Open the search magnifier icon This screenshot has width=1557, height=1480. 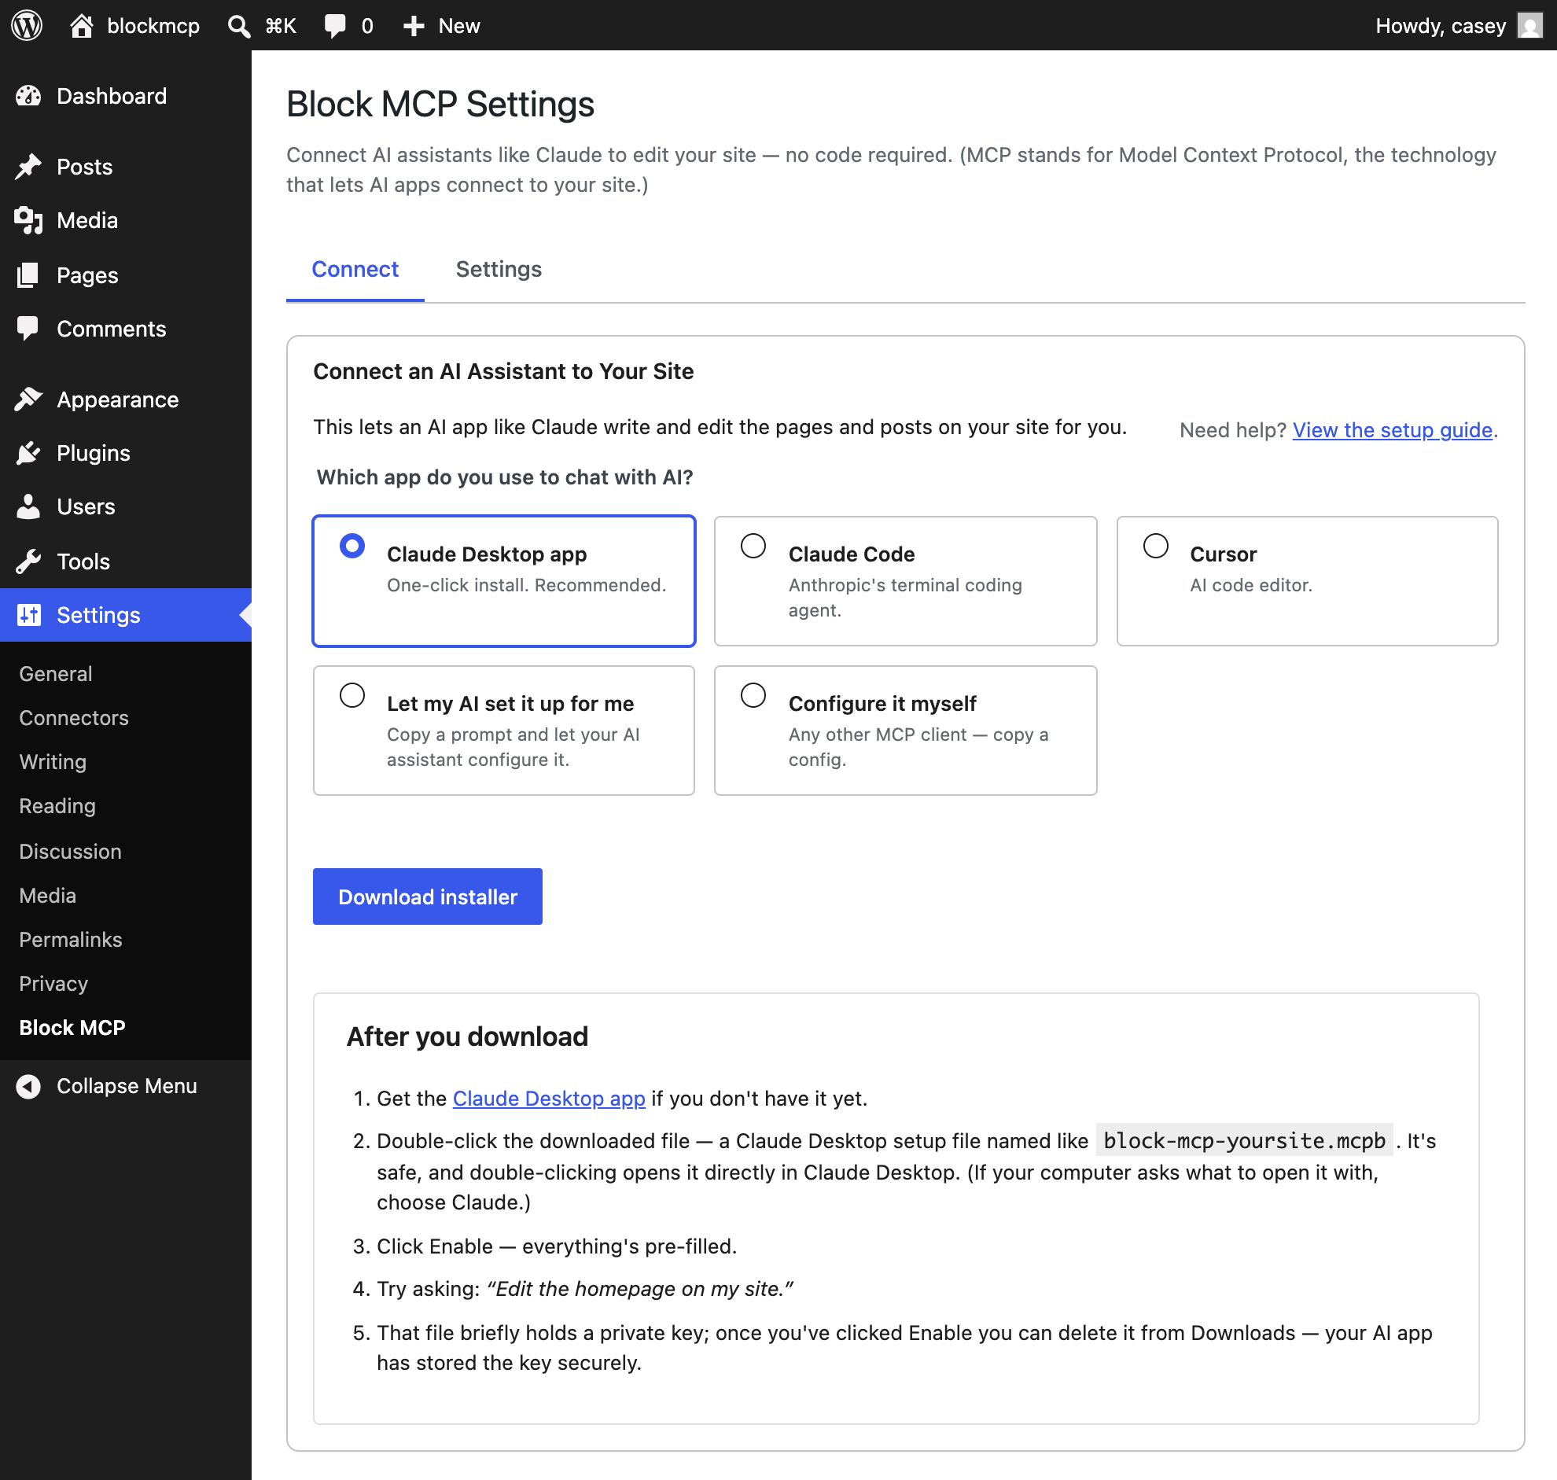[x=238, y=26]
